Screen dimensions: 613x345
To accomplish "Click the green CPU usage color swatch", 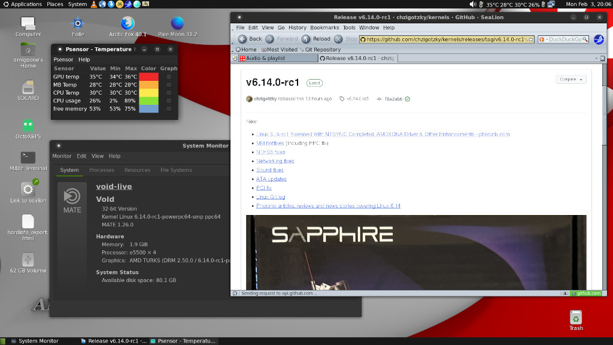I will pos(148,101).
